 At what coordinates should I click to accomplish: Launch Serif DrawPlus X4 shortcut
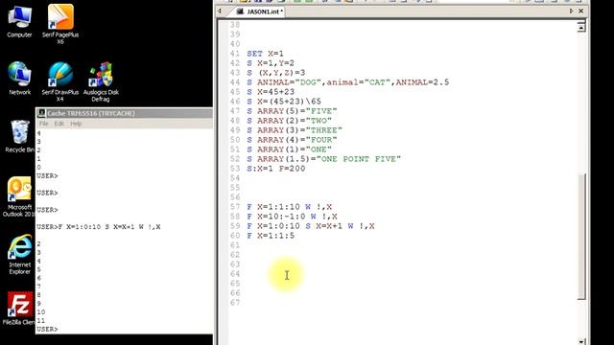pyautogui.click(x=59, y=81)
